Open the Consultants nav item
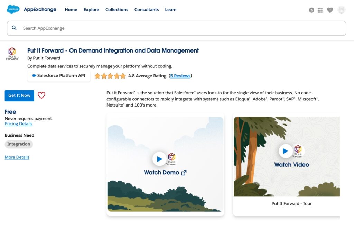This screenshot has height=239, width=354. (x=147, y=9)
